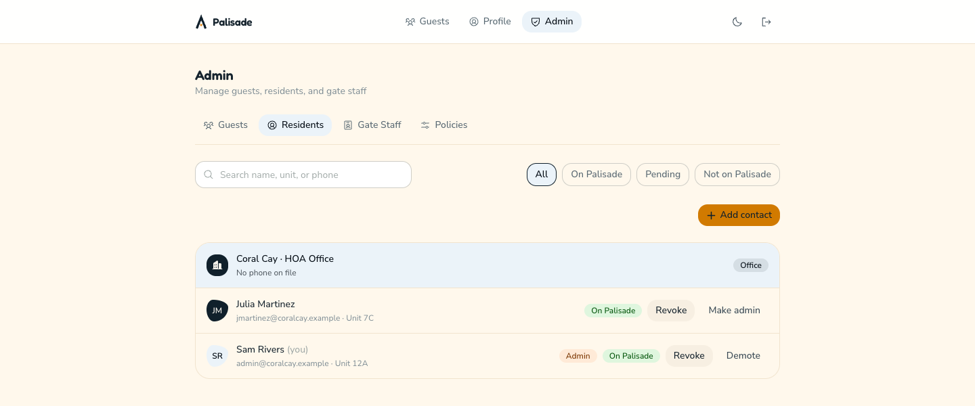Image resolution: width=975 pixels, height=406 pixels.
Task: Demote Sam Rivers from admin
Action: click(743, 356)
